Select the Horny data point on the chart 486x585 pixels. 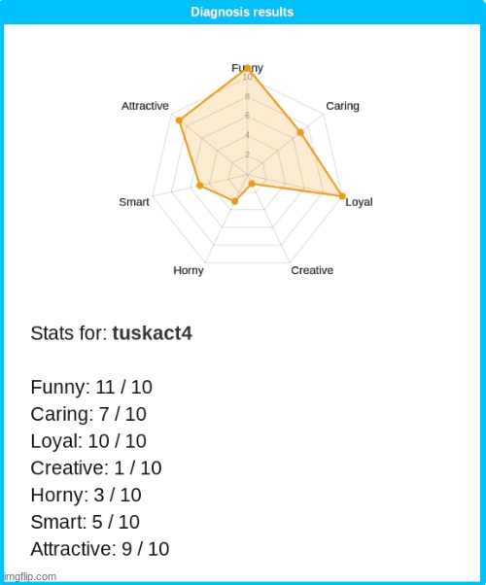(x=234, y=201)
